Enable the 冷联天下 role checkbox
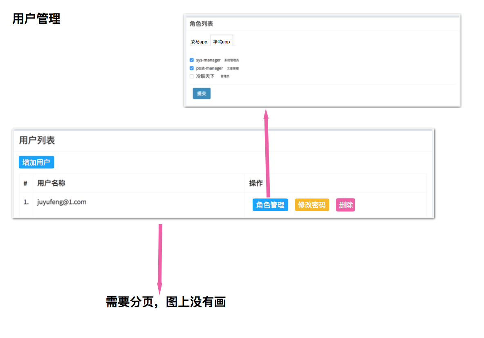 coord(192,76)
